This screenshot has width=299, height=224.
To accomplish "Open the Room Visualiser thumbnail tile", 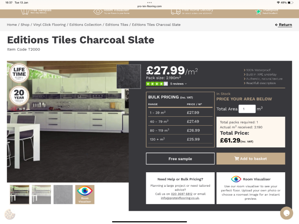I will click(x=85, y=194).
